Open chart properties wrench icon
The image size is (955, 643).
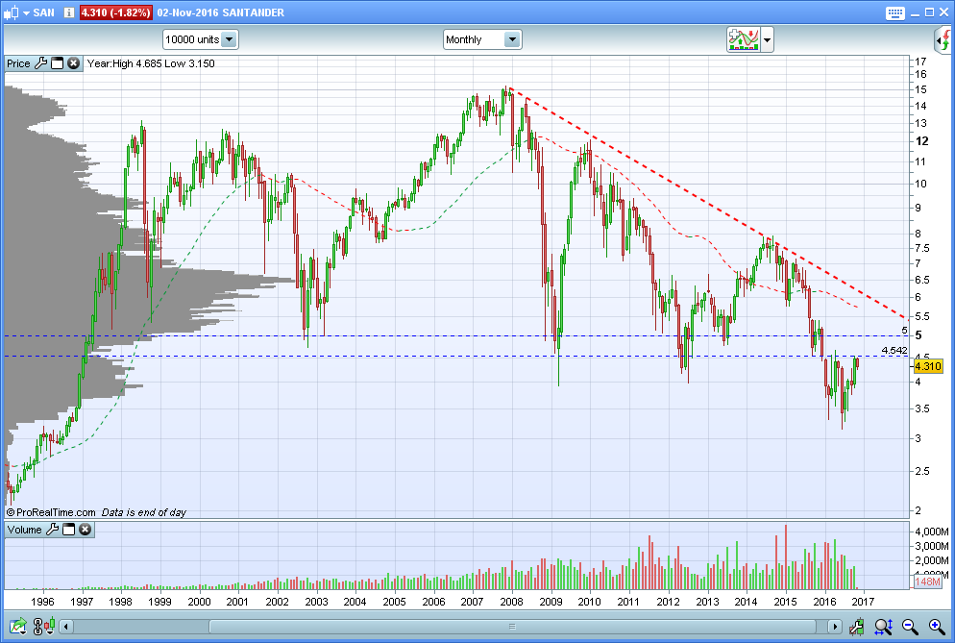(857, 626)
